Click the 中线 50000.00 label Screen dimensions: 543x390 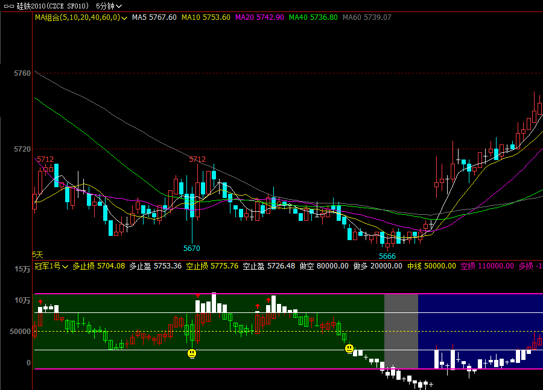click(x=431, y=265)
